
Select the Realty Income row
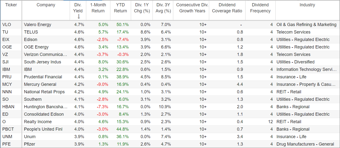170,122
